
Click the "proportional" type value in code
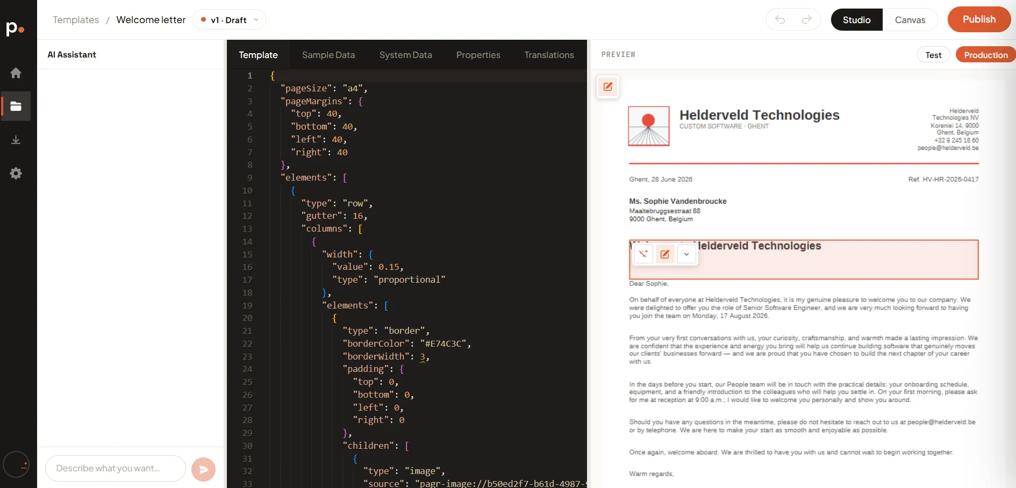click(x=409, y=279)
